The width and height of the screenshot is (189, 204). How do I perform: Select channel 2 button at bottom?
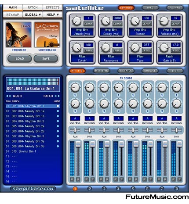tap(90, 189)
